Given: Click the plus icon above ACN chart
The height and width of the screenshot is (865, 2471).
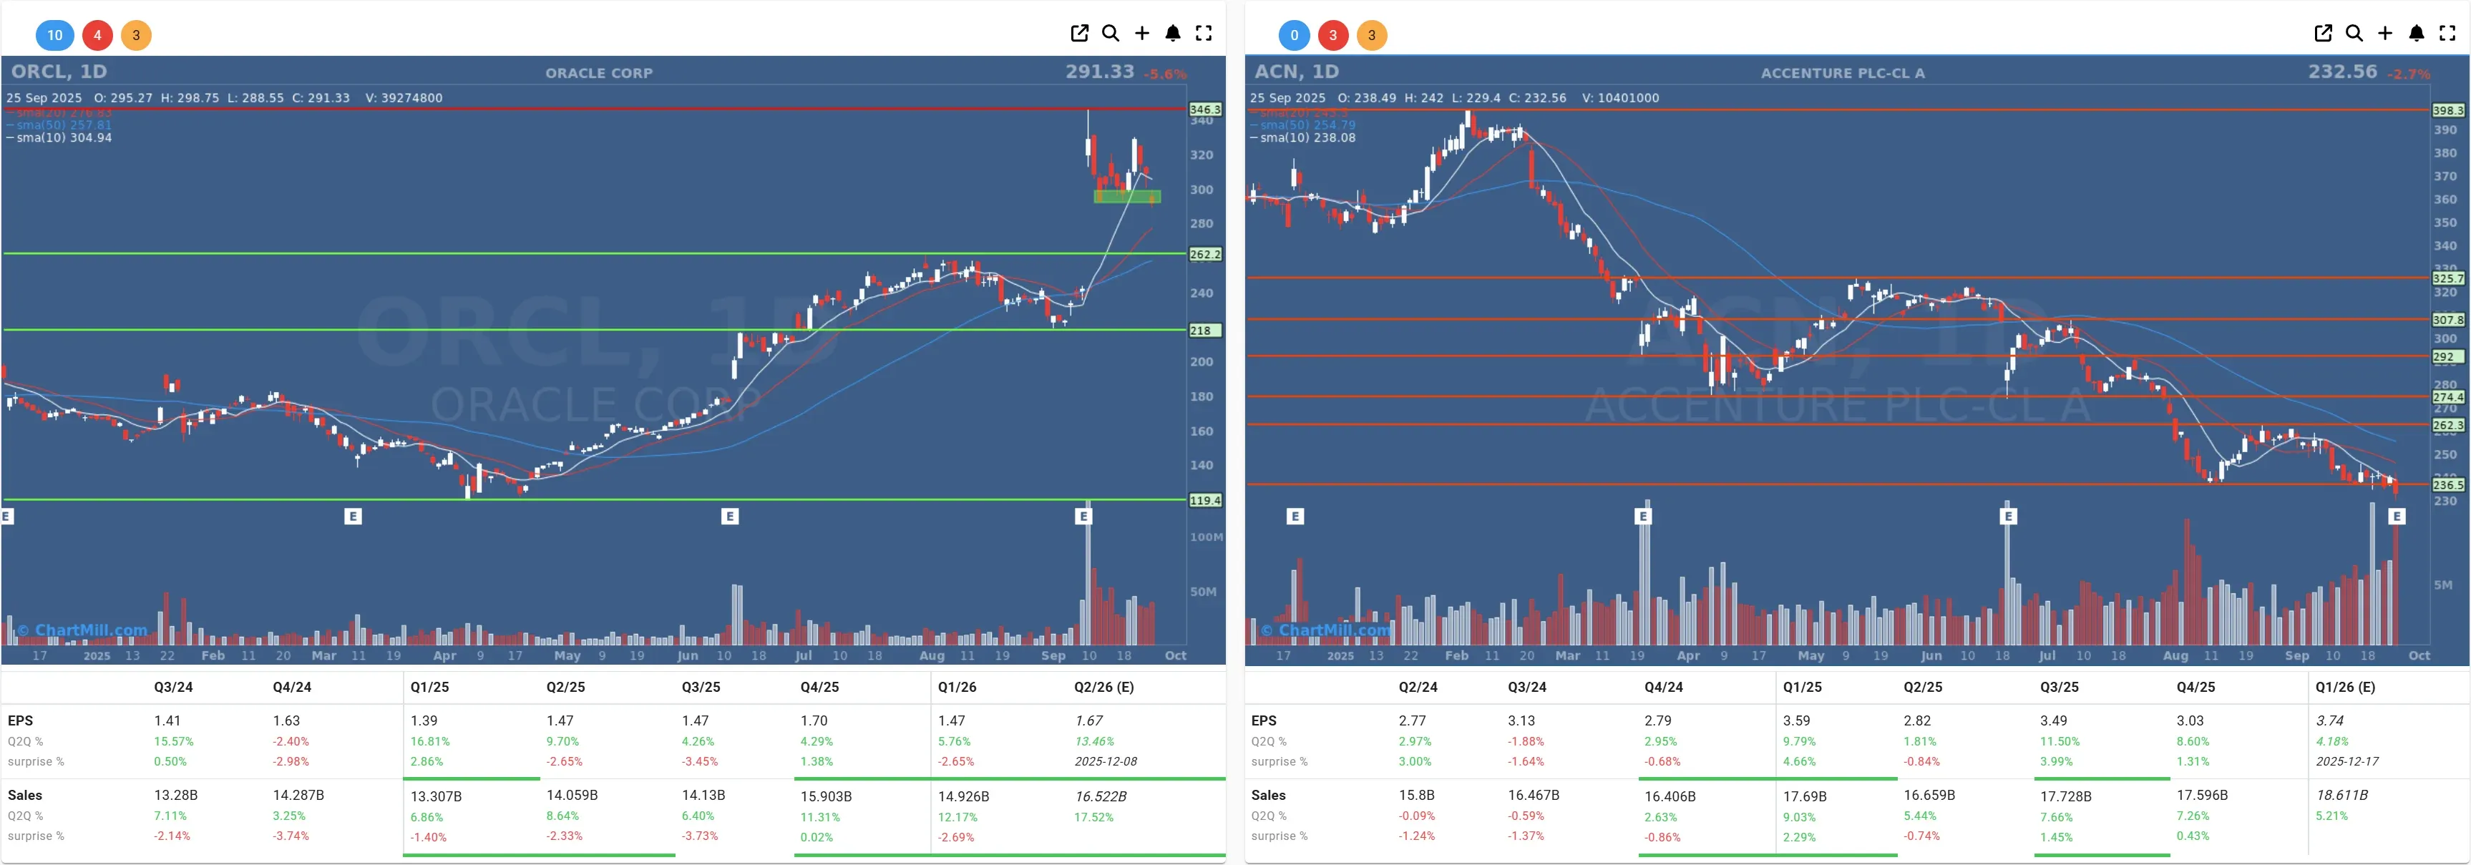Looking at the screenshot, I should 2384,34.
